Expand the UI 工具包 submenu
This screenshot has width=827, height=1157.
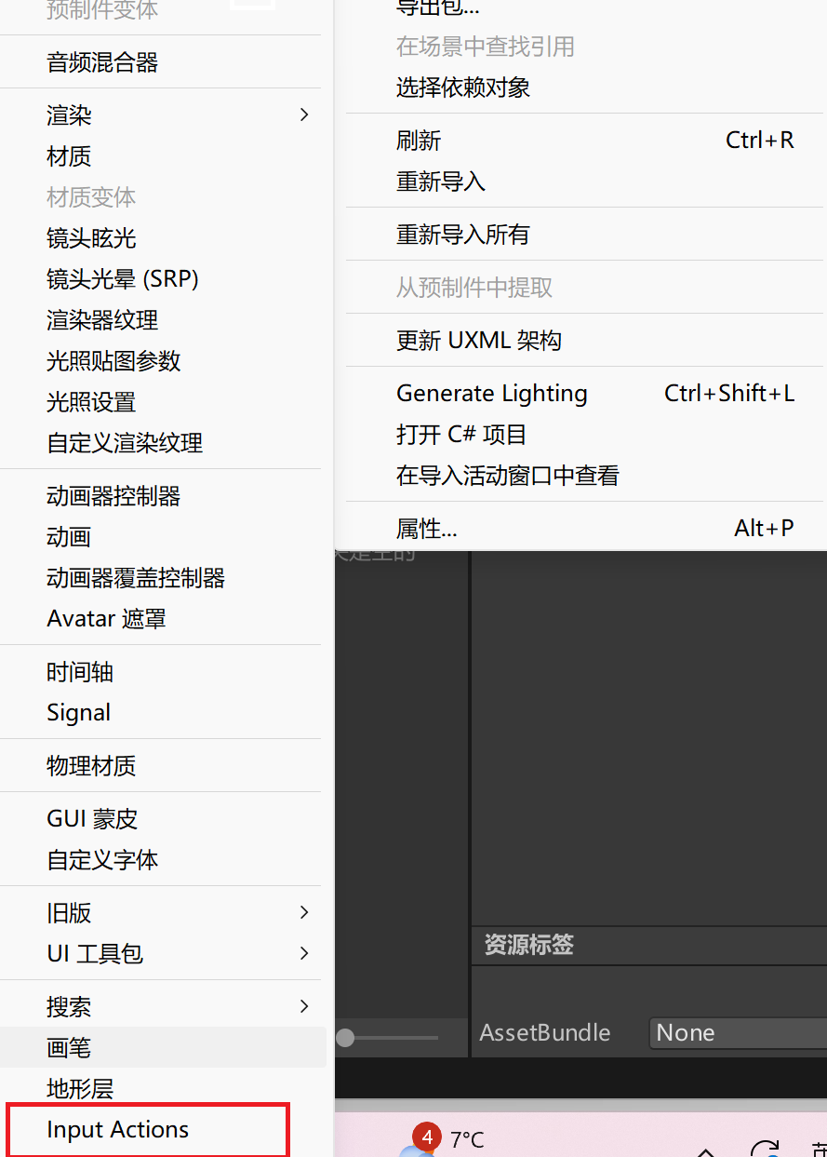(163, 954)
